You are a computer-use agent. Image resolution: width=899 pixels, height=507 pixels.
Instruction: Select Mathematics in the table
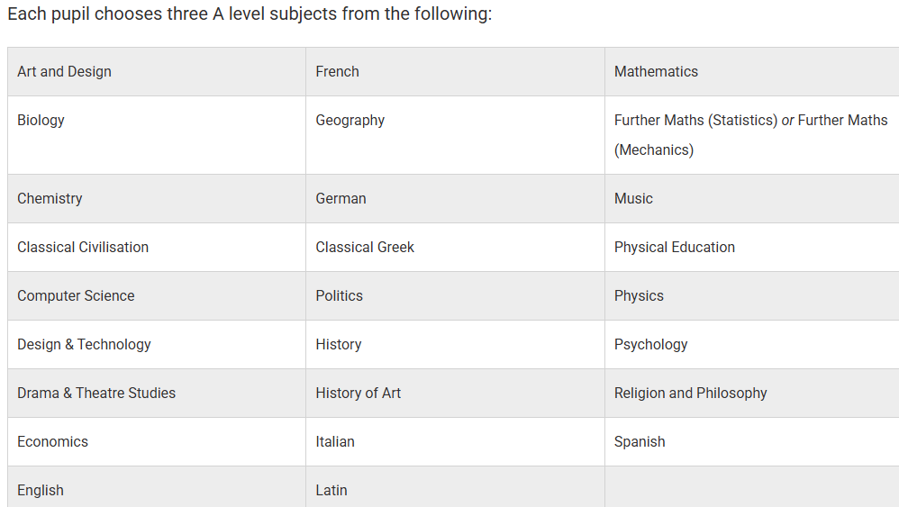pyautogui.click(x=656, y=72)
